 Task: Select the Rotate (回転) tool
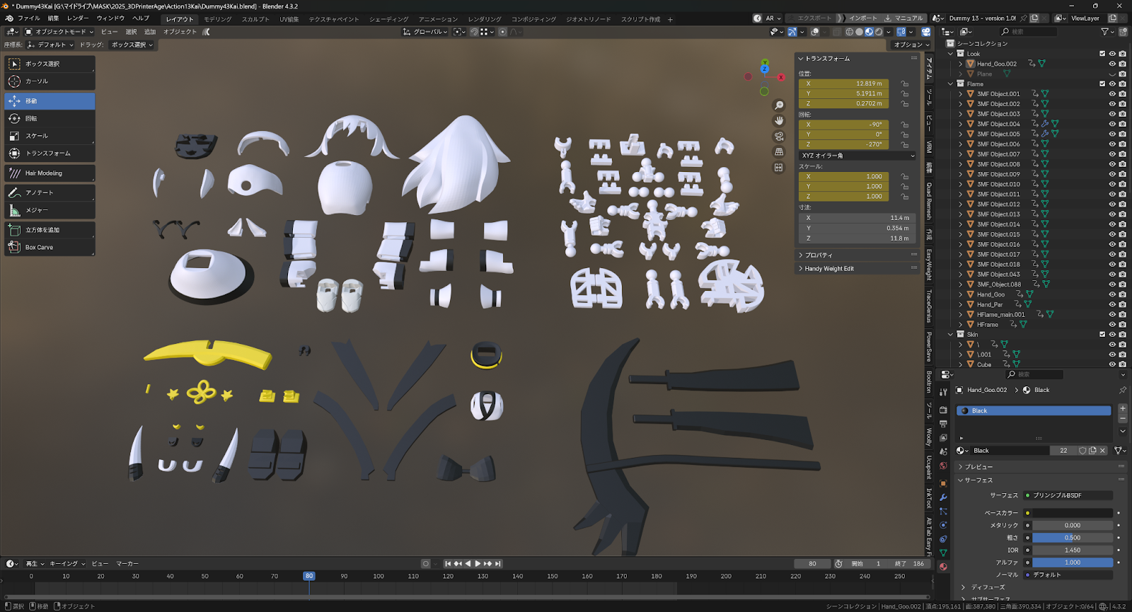(x=50, y=119)
